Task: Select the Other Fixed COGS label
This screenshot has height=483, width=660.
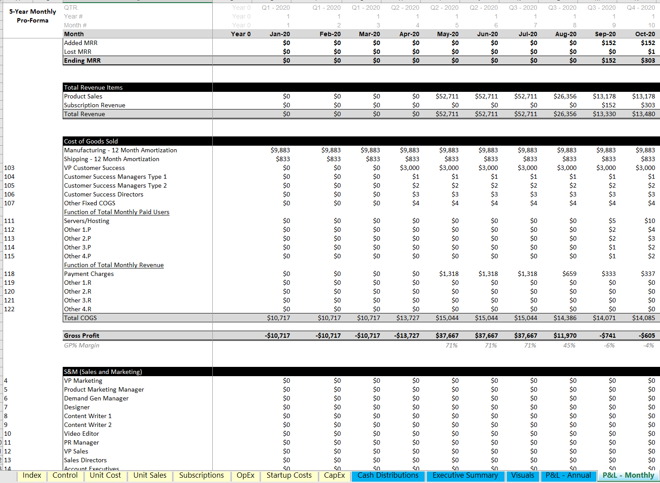Action: (x=90, y=203)
